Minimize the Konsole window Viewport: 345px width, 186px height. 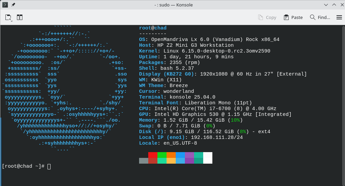click(x=326, y=5)
